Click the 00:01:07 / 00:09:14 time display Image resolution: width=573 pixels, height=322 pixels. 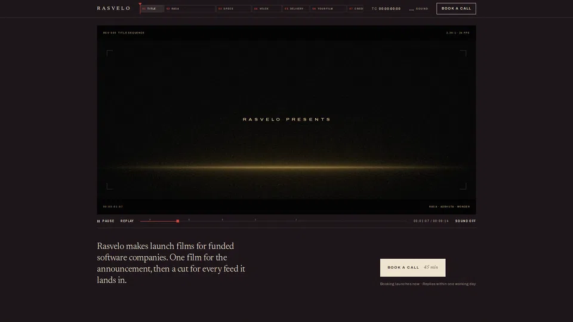(x=431, y=221)
